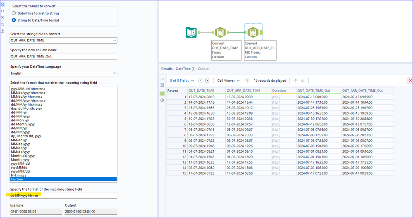Click the Input Data tool on canvas
Viewport: 413px width, 218px height.
[x=191, y=32]
